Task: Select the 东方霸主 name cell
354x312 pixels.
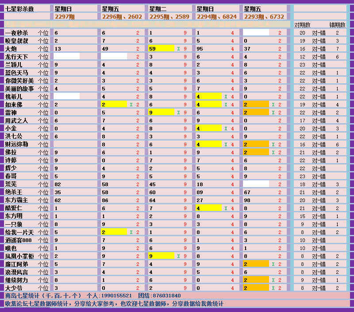Action: [x=17, y=200]
